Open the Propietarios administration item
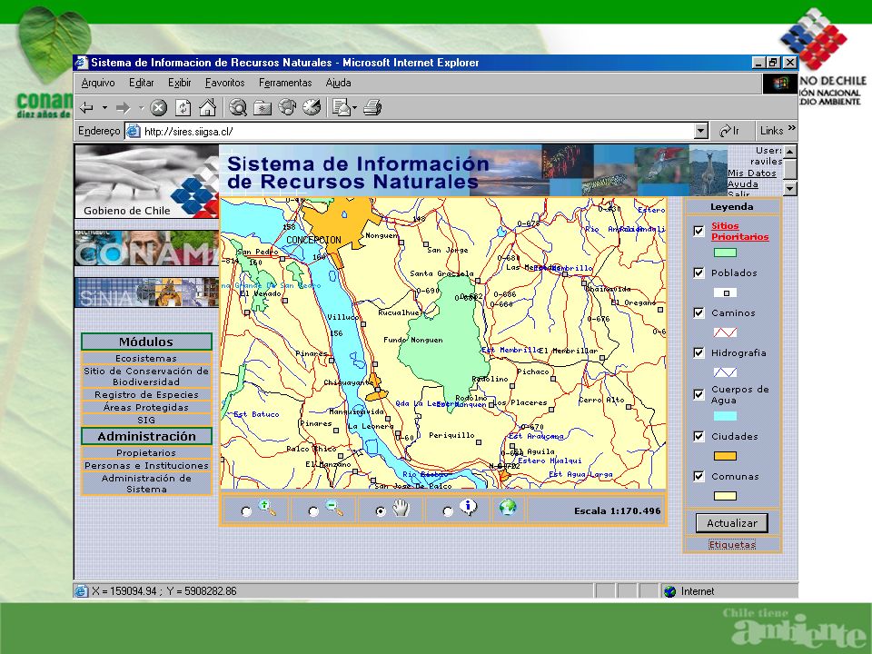Screen dimensions: 872x654 point(146,453)
